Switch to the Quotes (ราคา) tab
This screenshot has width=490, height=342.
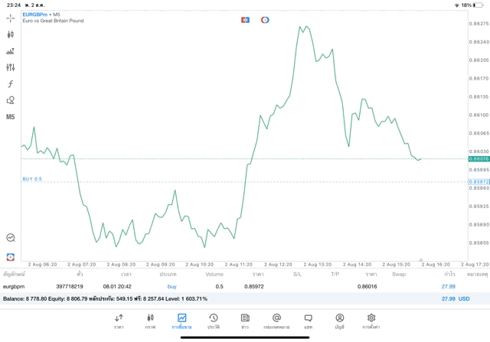point(119,321)
